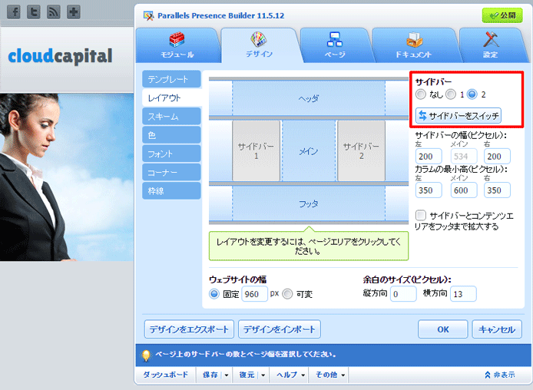Click the RSS feed icon
Image resolution: width=533 pixels, height=390 pixels.
point(53,12)
